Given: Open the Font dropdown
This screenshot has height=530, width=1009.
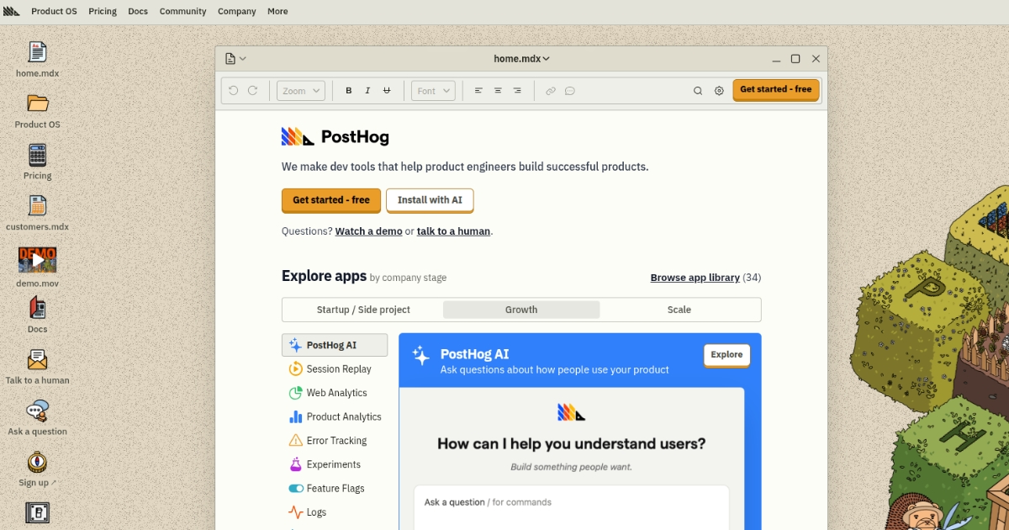Looking at the screenshot, I should pyautogui.click(x=433, y=91).
